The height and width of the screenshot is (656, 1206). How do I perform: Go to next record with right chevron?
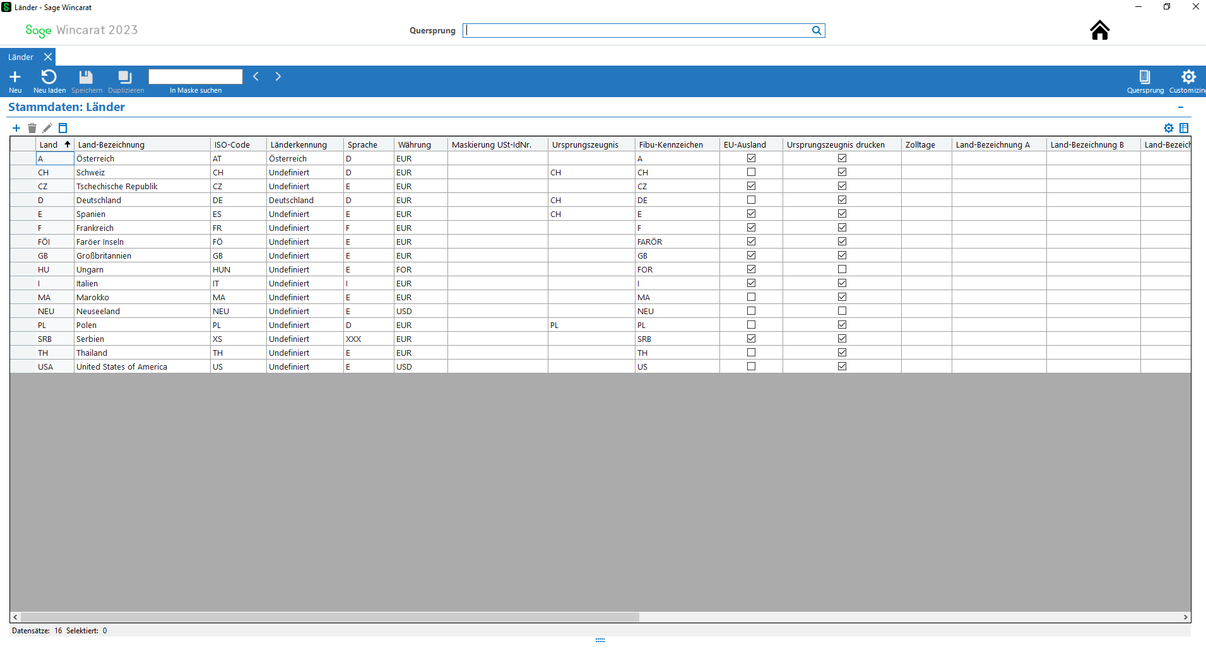278,76
